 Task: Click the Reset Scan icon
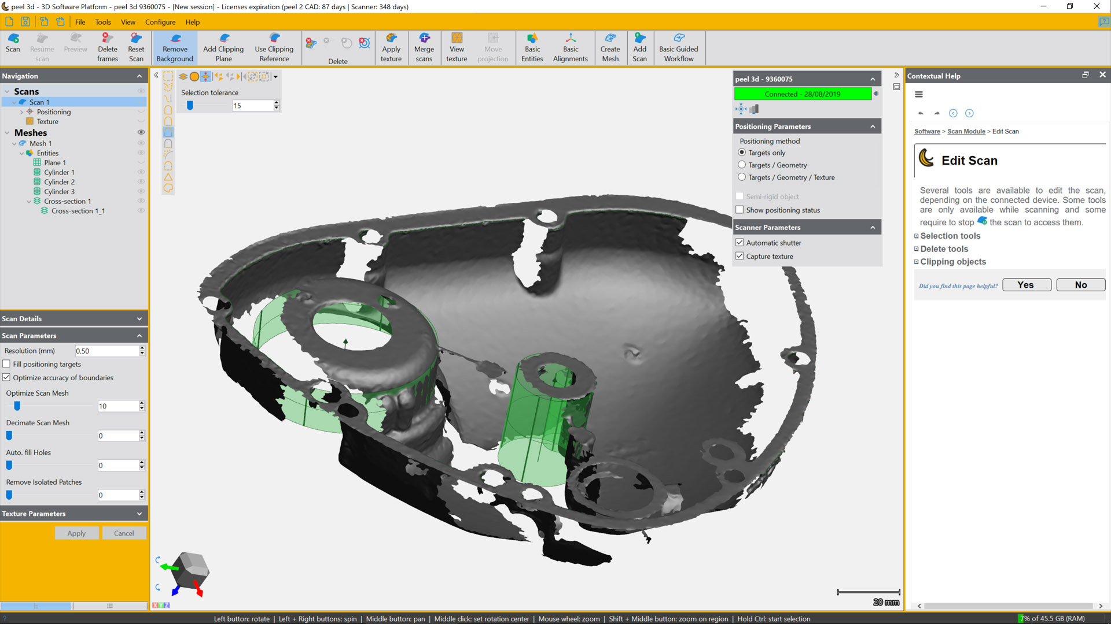136,48
